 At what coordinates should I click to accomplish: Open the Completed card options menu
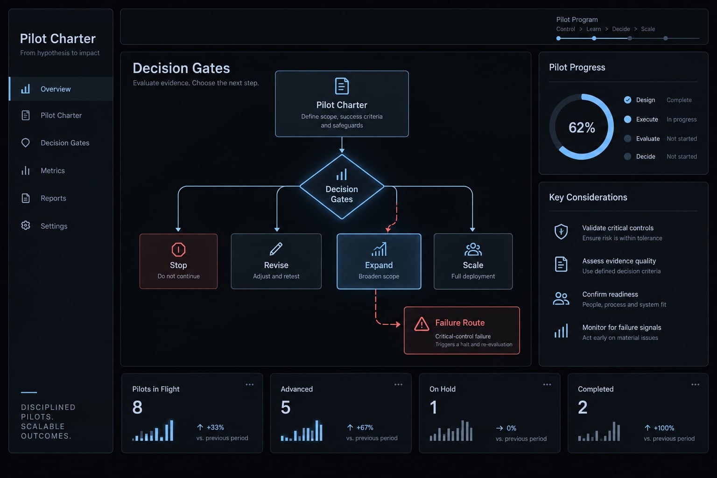695,385
